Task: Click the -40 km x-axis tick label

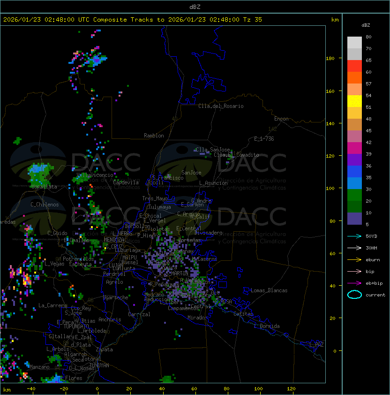Action: click(31, 389)
